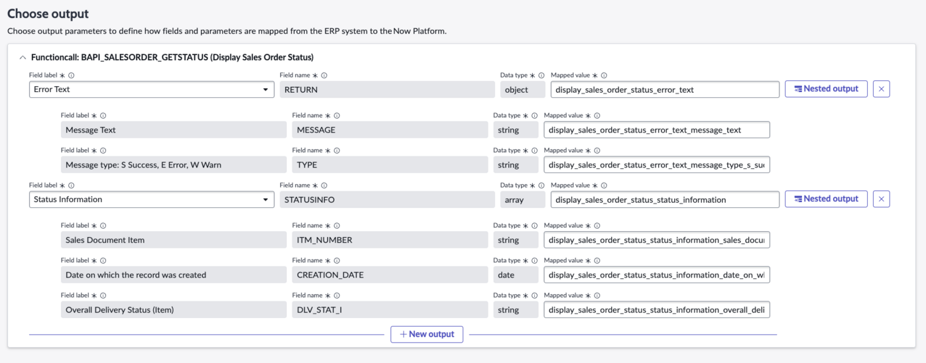
Task: Edit the error_text_message_text mapped value field
Action: pyautogui.click(x=657, y=130)
